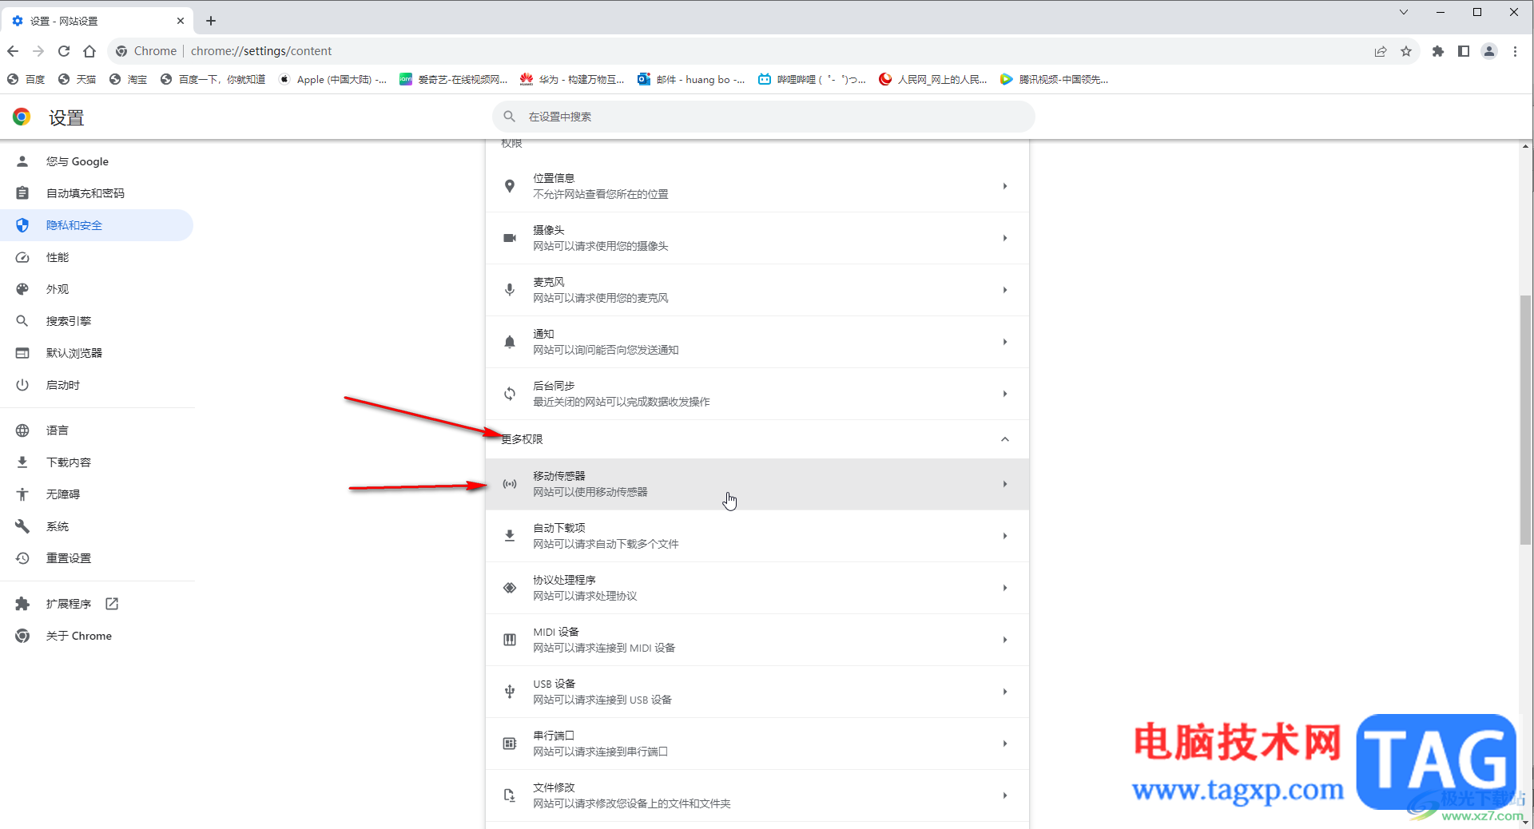This screenshot has height=829, width=1534.
Task: Open the 淘宝 bookmark
Action: 129,79
